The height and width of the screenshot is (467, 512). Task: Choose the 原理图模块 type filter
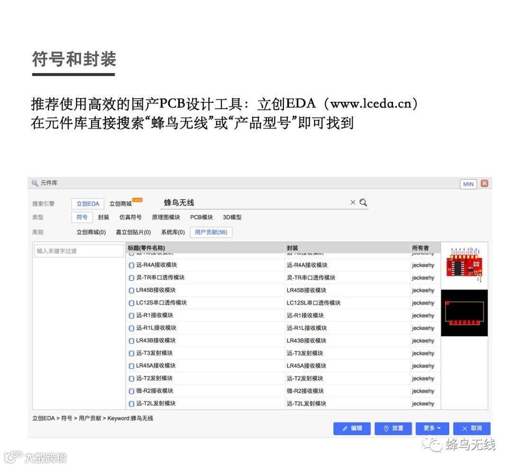click(x=166, y=217)
